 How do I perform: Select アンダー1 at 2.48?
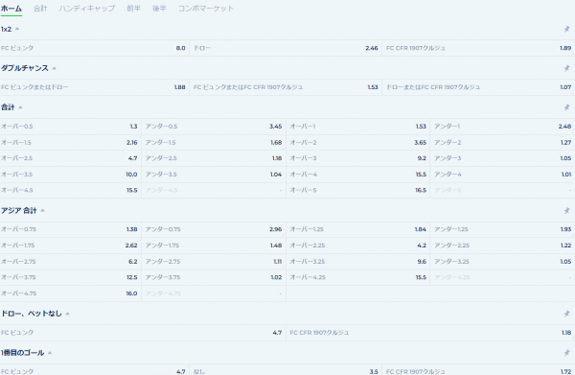[x=503, y=127]
